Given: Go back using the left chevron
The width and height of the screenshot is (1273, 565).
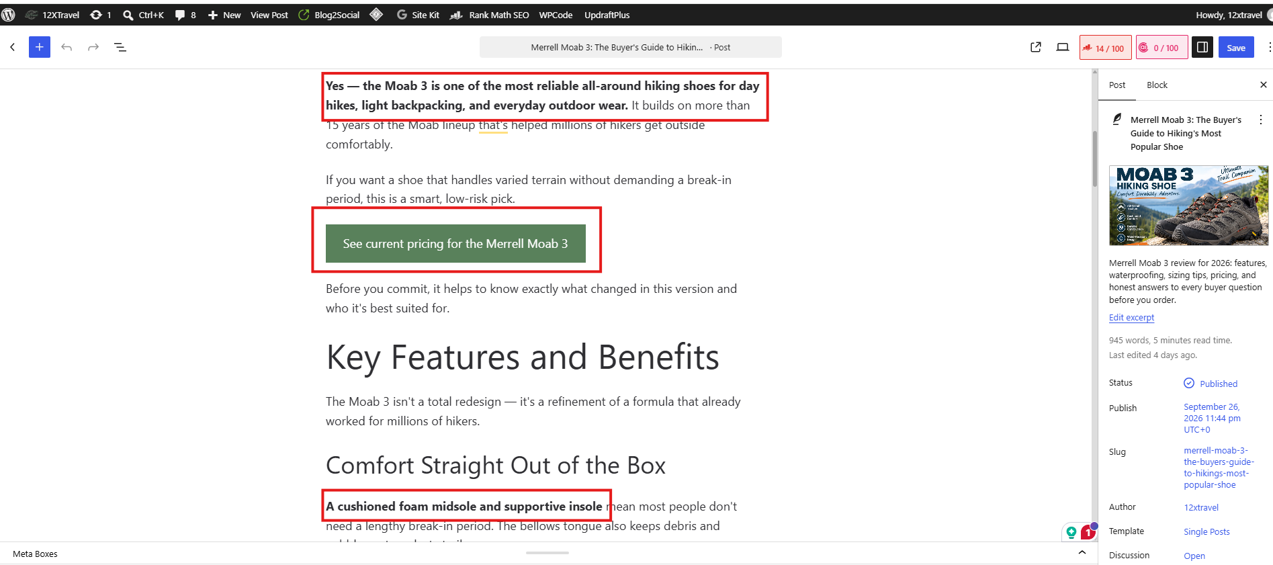Looking at the screenshot, I should pos(13,47).
